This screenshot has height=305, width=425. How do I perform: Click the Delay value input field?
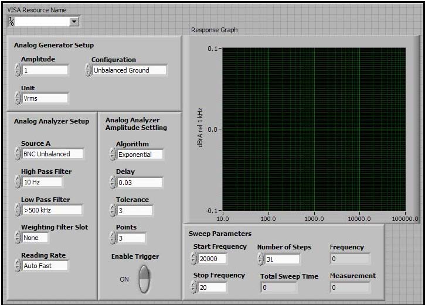tap(139, 183)
